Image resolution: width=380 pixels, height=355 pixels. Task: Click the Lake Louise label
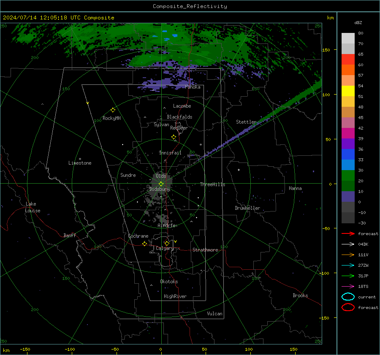(x=33, y=207)
